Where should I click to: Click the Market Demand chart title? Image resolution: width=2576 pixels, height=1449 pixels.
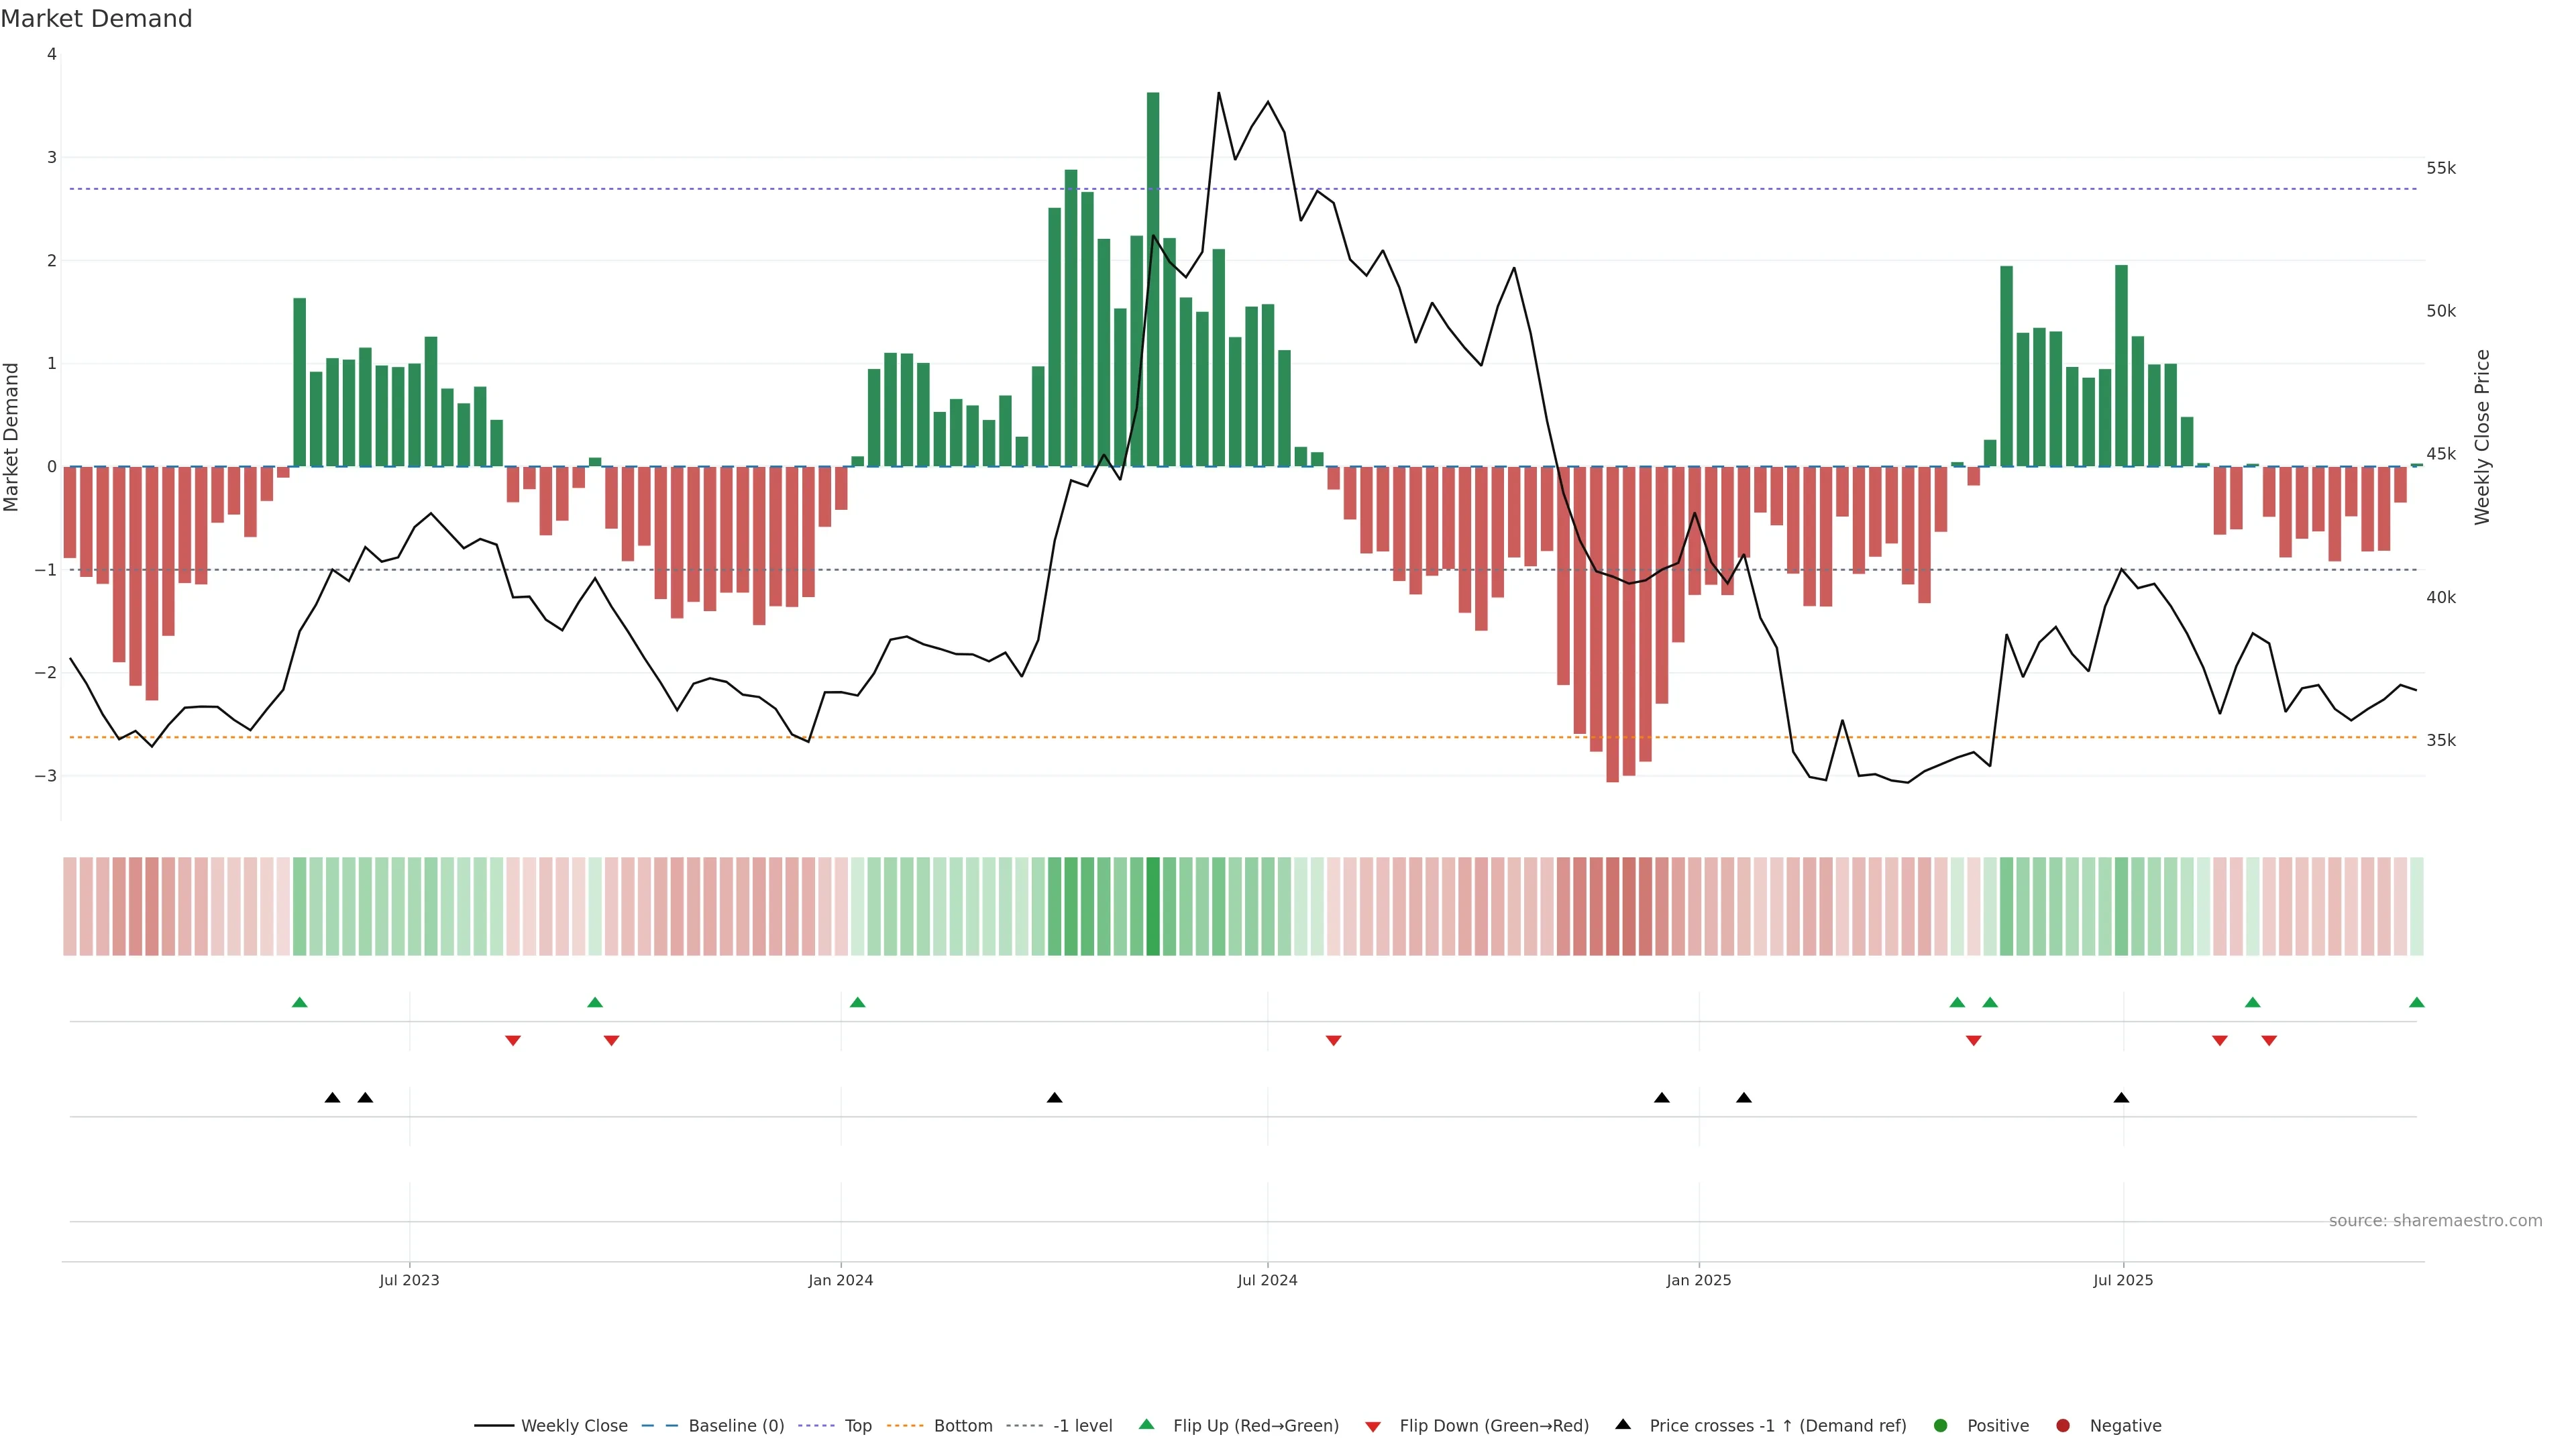coord(96,19)
